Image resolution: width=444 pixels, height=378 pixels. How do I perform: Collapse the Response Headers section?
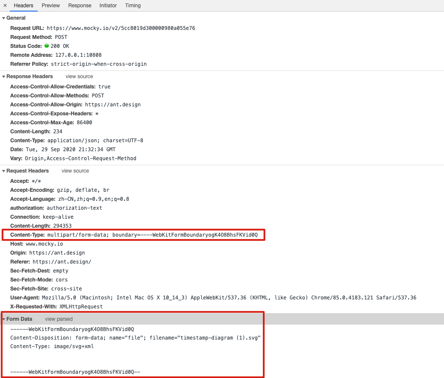point(4,76)
